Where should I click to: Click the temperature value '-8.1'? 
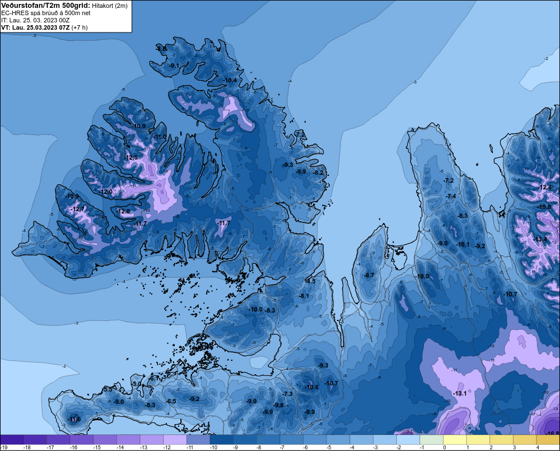tap(304, 296)
